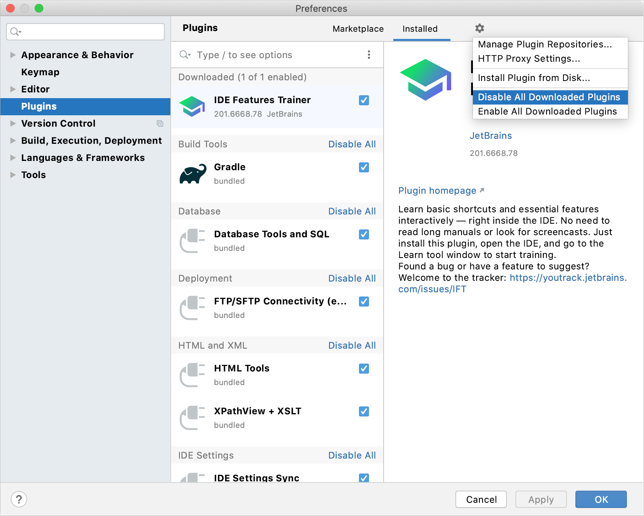This screenshot has height=516, width=644.
Task: Click the HTML Tools plug icon
Action: click(x=192, y=375)
